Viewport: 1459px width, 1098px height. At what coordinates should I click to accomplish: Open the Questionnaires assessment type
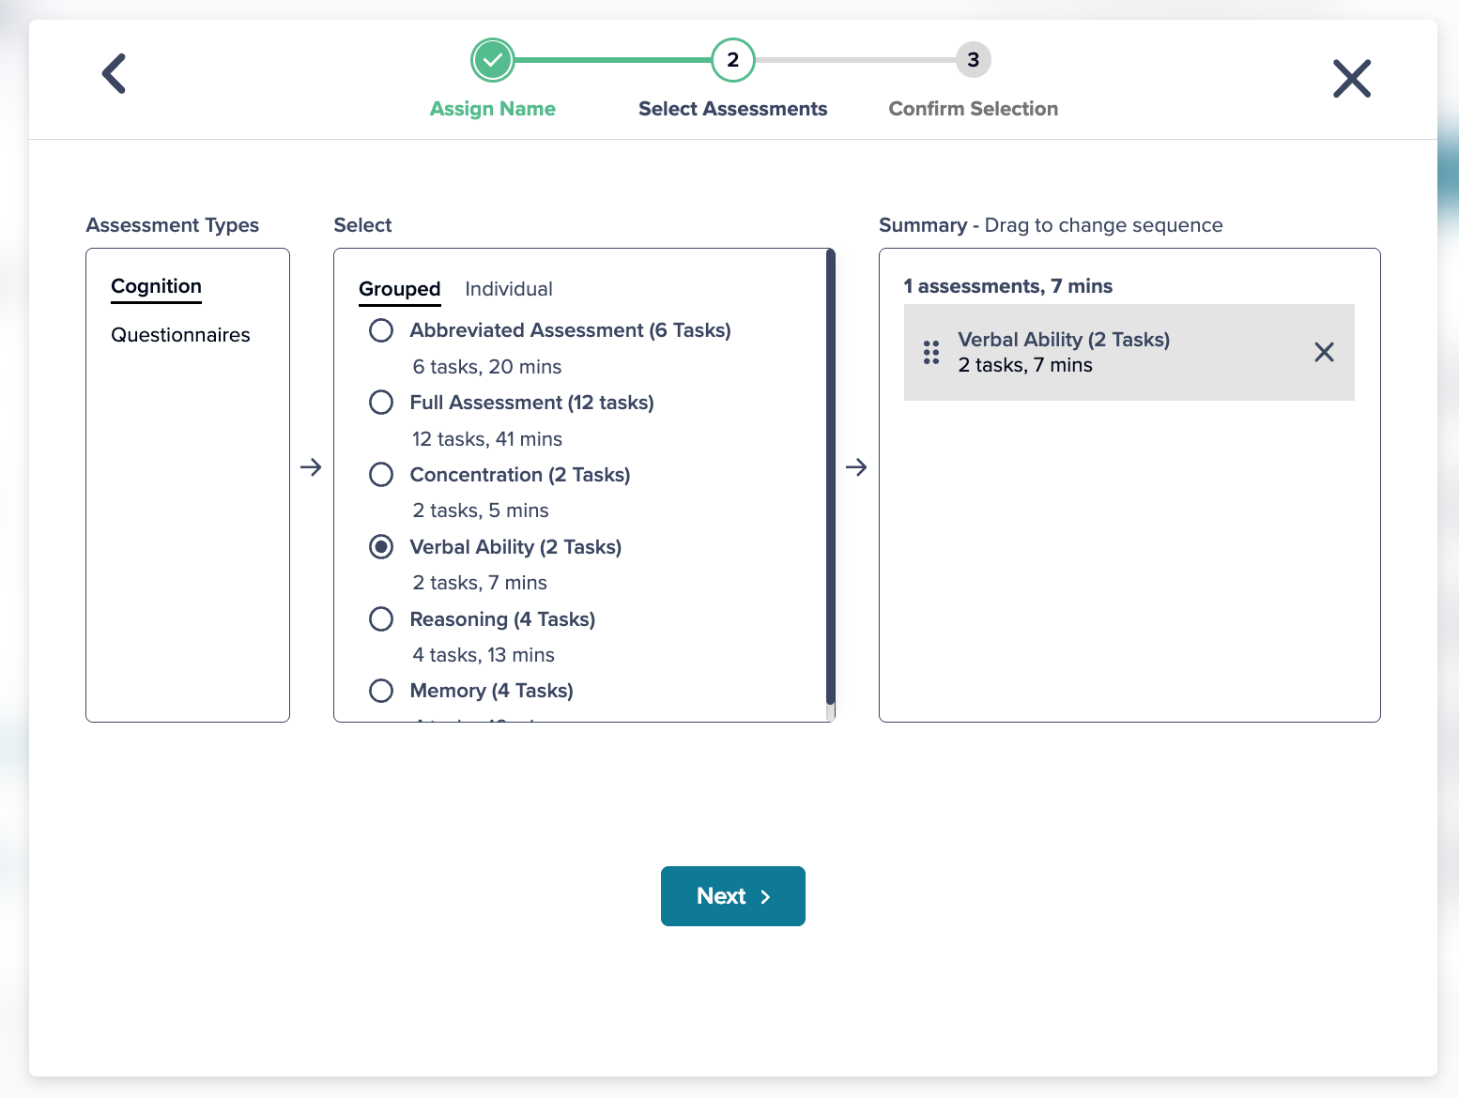[x=180, y=334]
